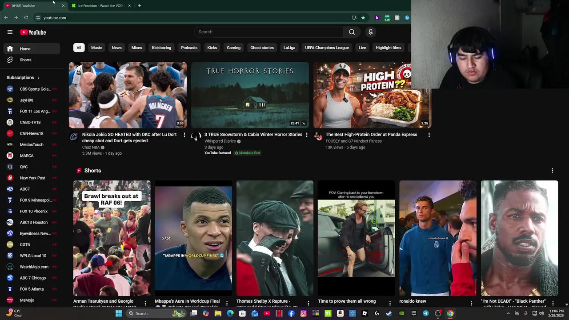Click the search magnifier button
Image resolution: width=569 pixels, height=320 pixels.
pos(352,32)
